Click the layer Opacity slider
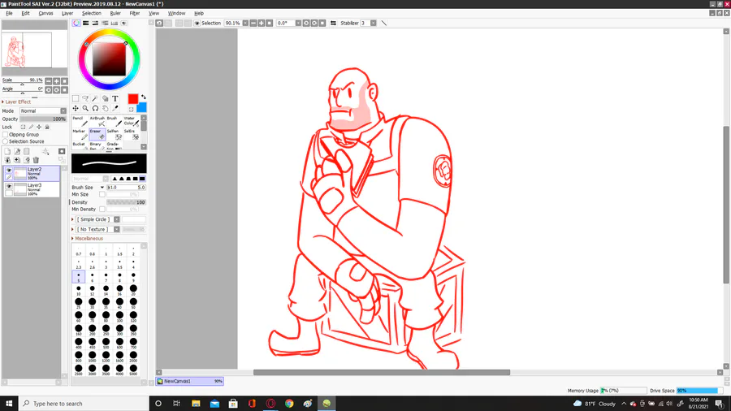This screenshot has width=731, height=411. click(x=43, y=119)
